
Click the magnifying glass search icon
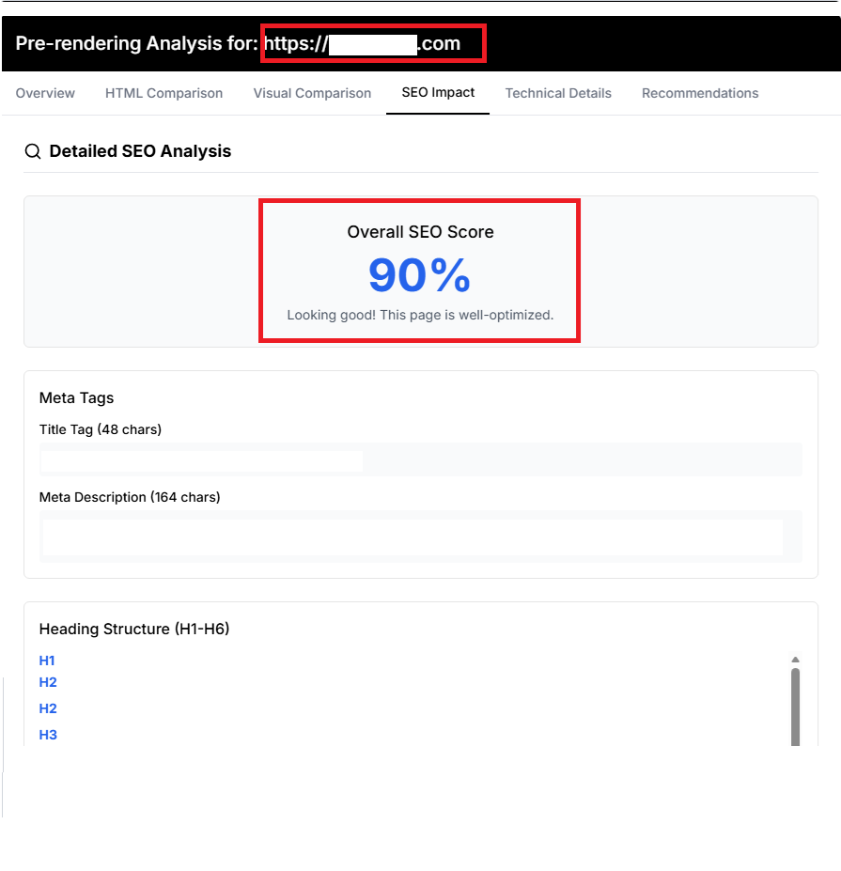click(x=32, y=151)
